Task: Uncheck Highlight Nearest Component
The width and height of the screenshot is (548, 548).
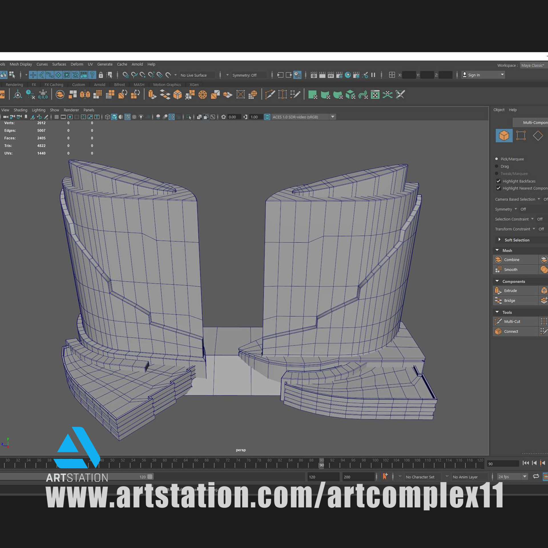Action: [x=499, y=188]
